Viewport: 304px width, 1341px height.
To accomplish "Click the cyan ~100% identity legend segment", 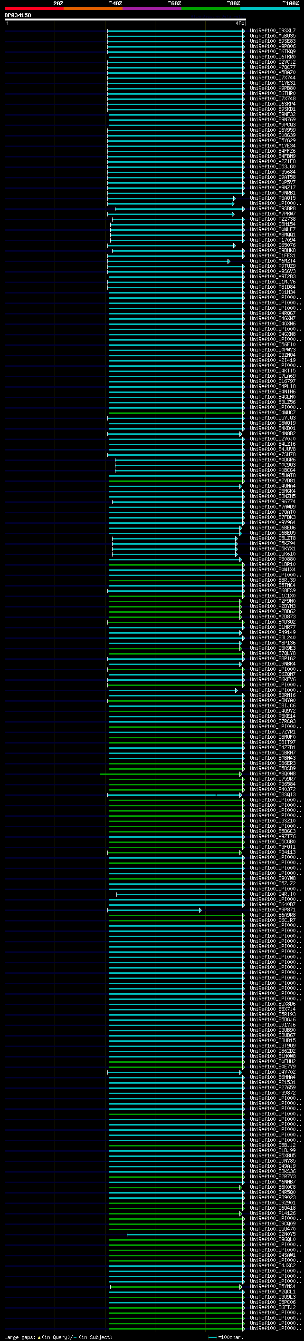I will tap(270, 9).
